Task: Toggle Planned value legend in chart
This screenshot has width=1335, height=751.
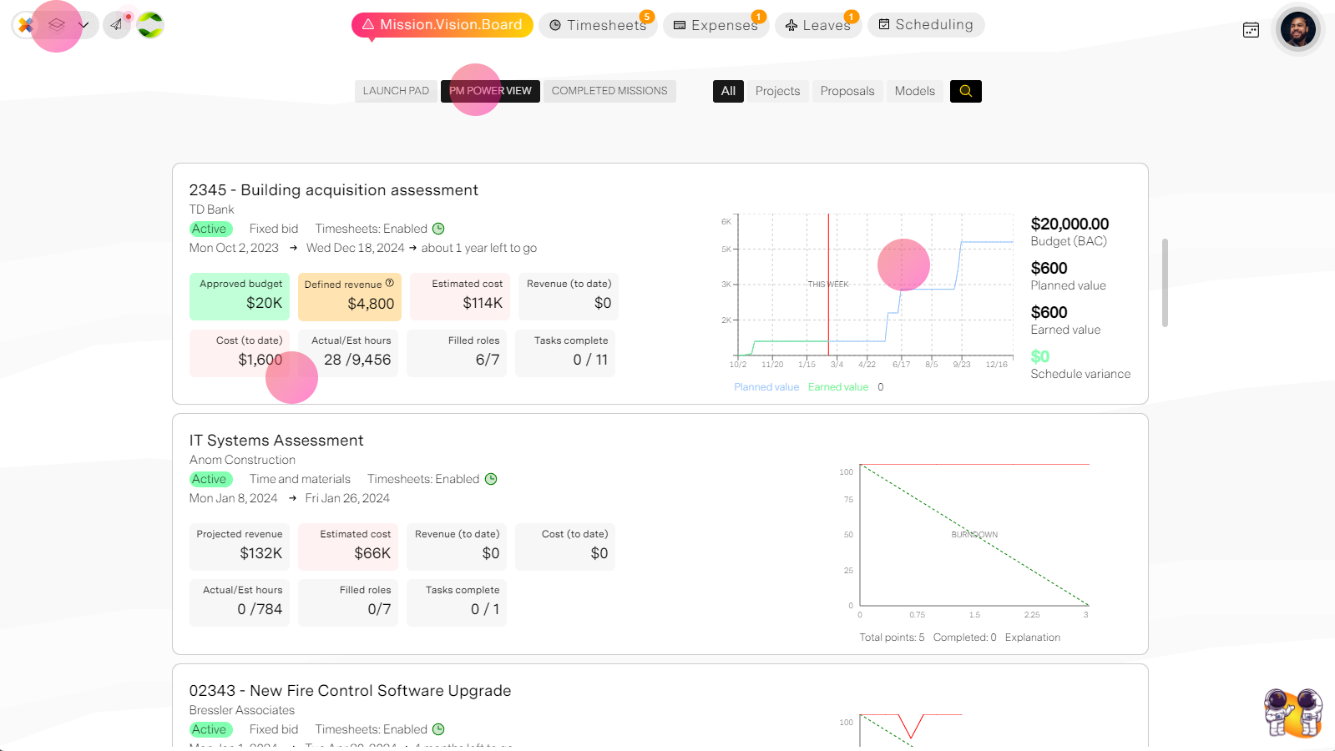Action: (x=766, y=387)
